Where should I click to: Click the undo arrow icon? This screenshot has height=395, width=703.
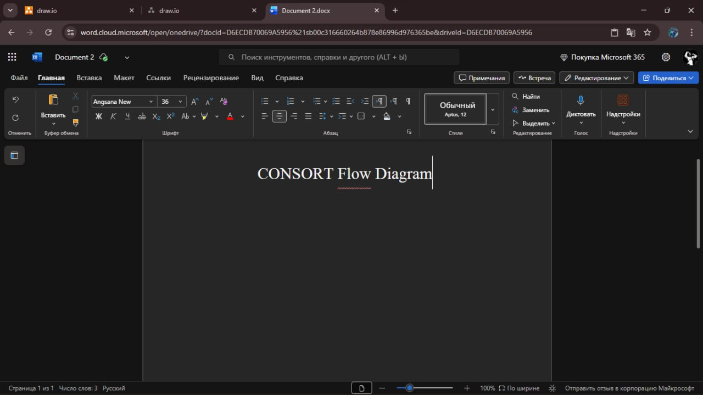tap(15, 99)
